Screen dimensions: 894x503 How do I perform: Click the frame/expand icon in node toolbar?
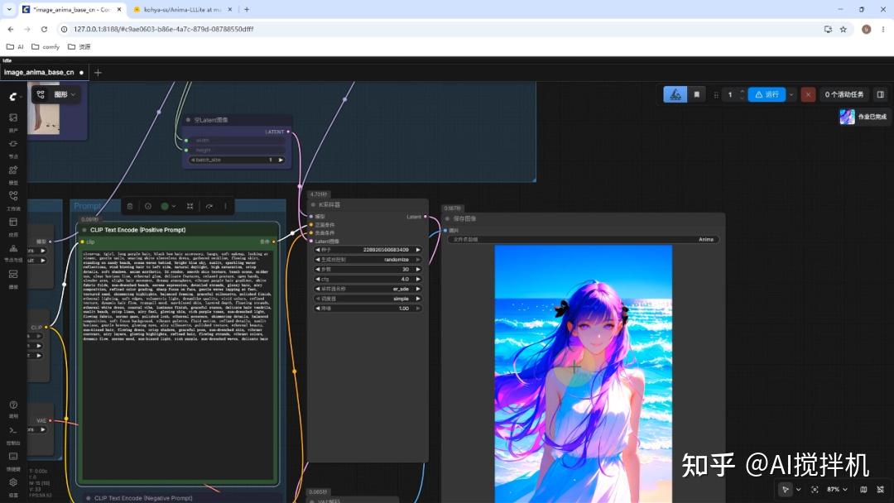click(190, 206)
